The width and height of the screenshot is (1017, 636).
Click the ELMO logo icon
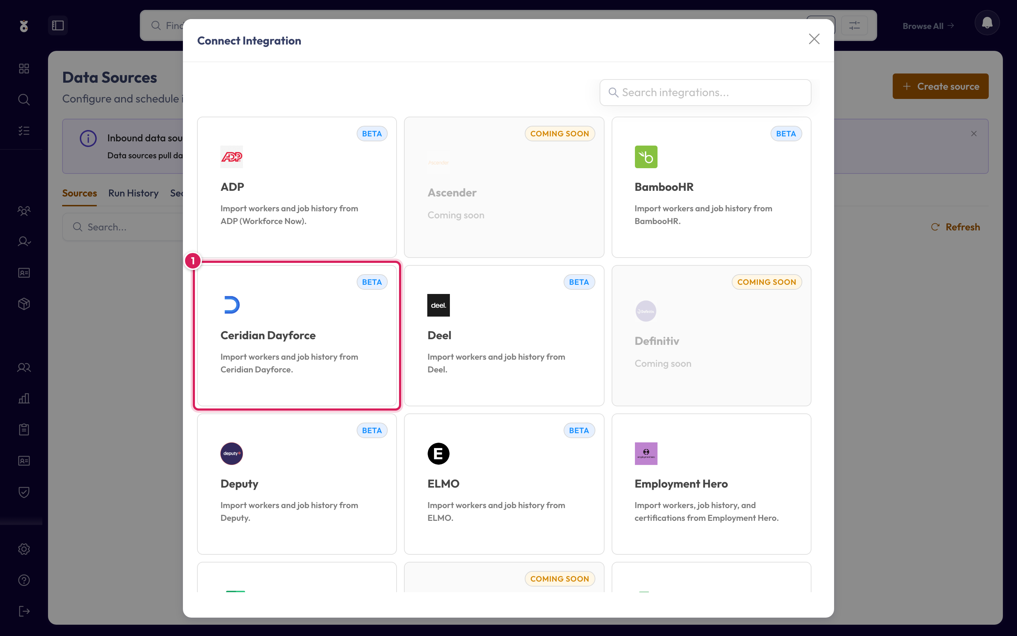(438, 453)
